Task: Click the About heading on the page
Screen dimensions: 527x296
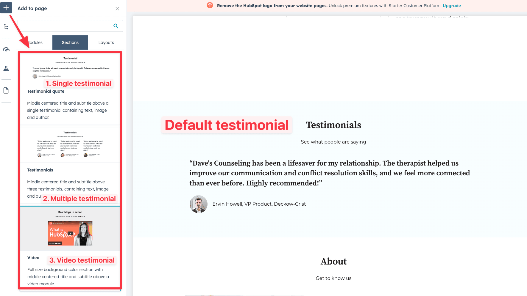Action: point(333,262)
